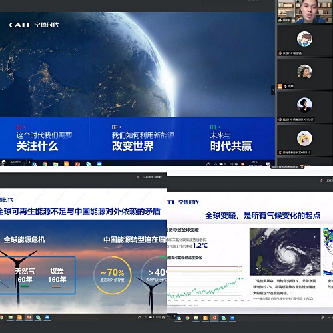Open PowerPoint in the bottom-right screenshot's taskbar
333x333 pixels.
click(214, 318)
